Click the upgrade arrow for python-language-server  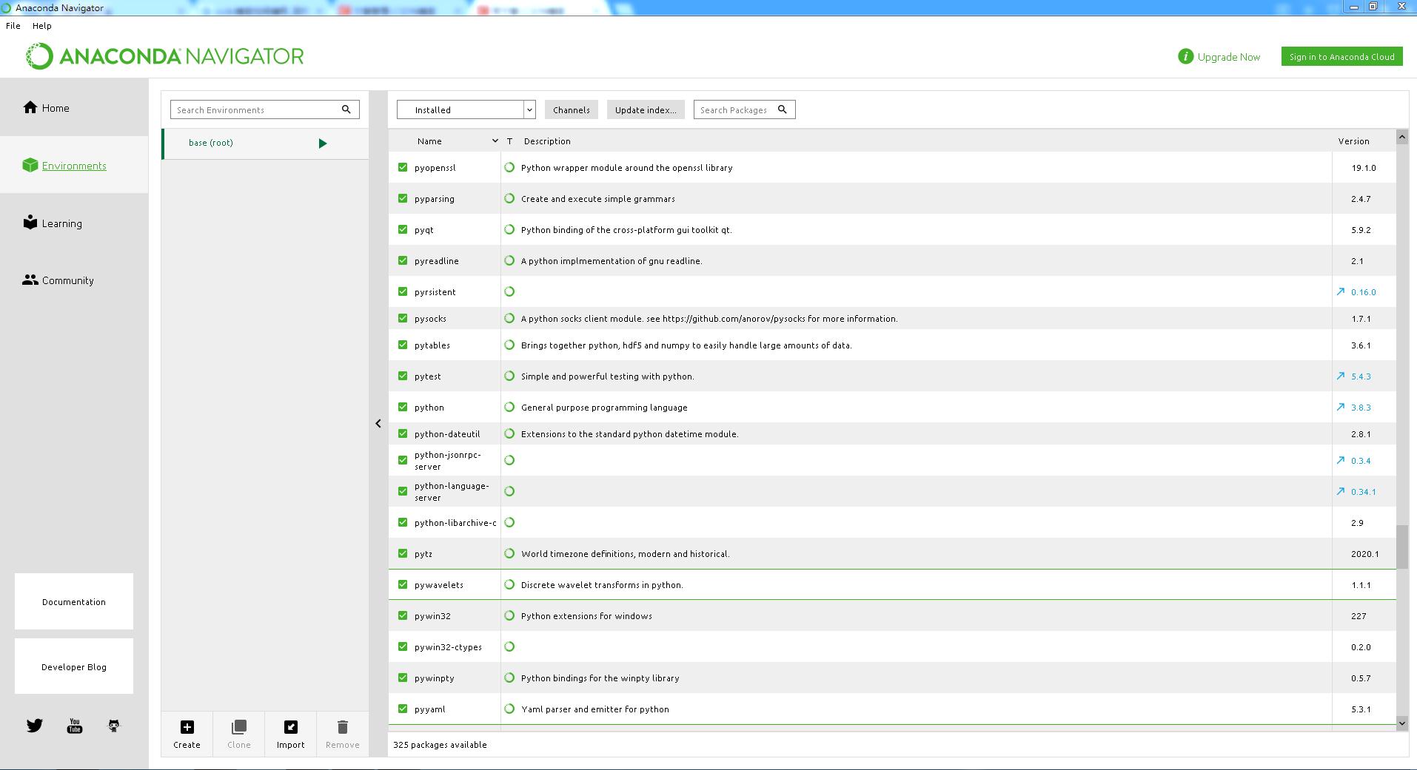point(1340,491)
